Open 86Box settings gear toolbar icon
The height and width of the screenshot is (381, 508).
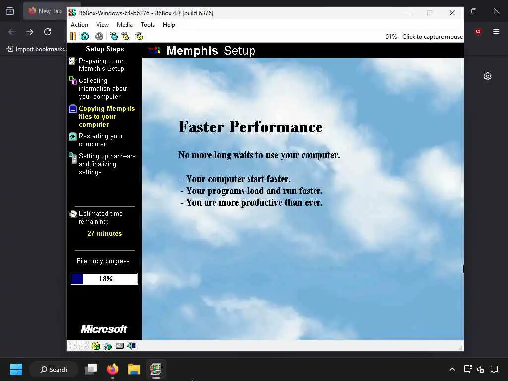click(139, 36)
